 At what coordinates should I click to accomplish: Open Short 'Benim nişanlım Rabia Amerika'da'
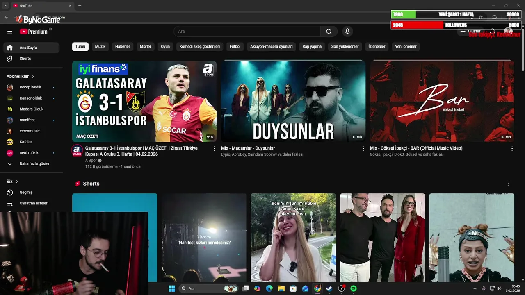coord(293,238)
